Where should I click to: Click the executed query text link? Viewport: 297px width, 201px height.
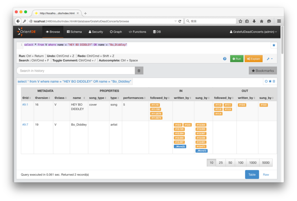[x=74, y=81]
